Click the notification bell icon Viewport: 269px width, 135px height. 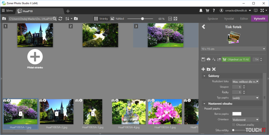click(x=201, y=11)
